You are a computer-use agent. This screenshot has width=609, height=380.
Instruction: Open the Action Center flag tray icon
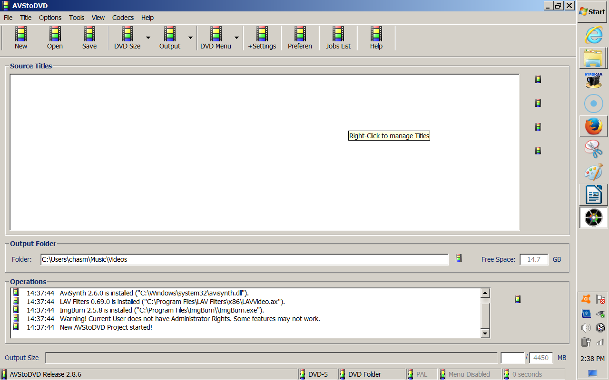(600, 299)
